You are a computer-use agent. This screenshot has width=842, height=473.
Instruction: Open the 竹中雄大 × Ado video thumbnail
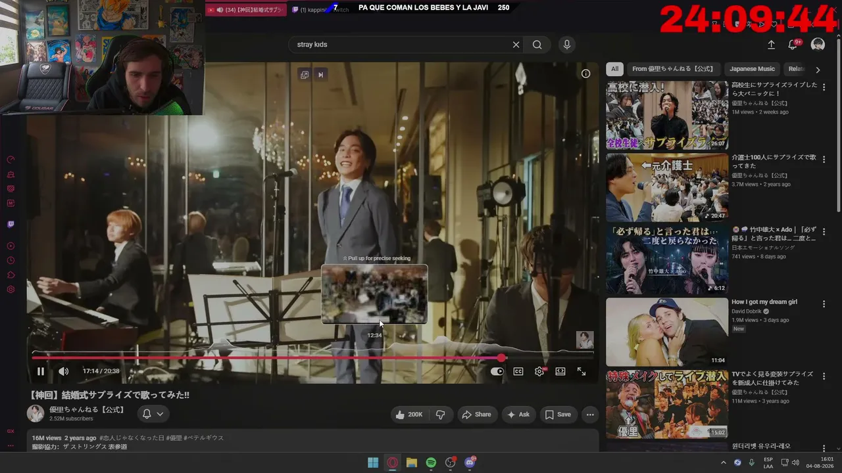pos(667,260)
